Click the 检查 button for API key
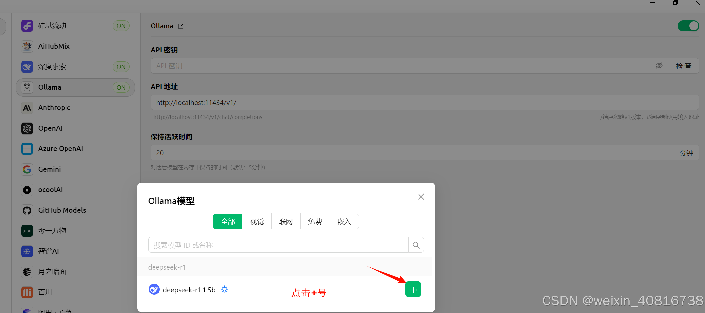This screenshot has height=313, width=705. point(683,66)
